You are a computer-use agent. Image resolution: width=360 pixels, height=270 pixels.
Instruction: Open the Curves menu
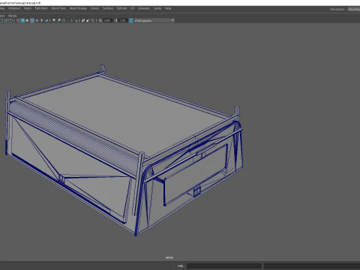click(94, 8)
